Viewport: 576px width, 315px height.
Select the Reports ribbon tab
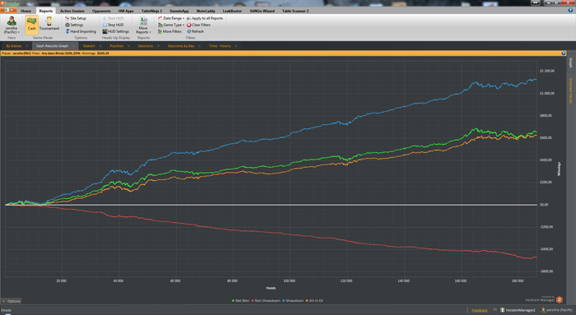click(x=46, y=11)
